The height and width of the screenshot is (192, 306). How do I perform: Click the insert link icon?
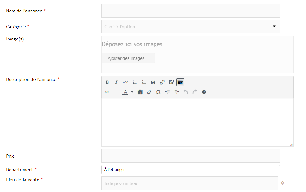pos(162,82)
